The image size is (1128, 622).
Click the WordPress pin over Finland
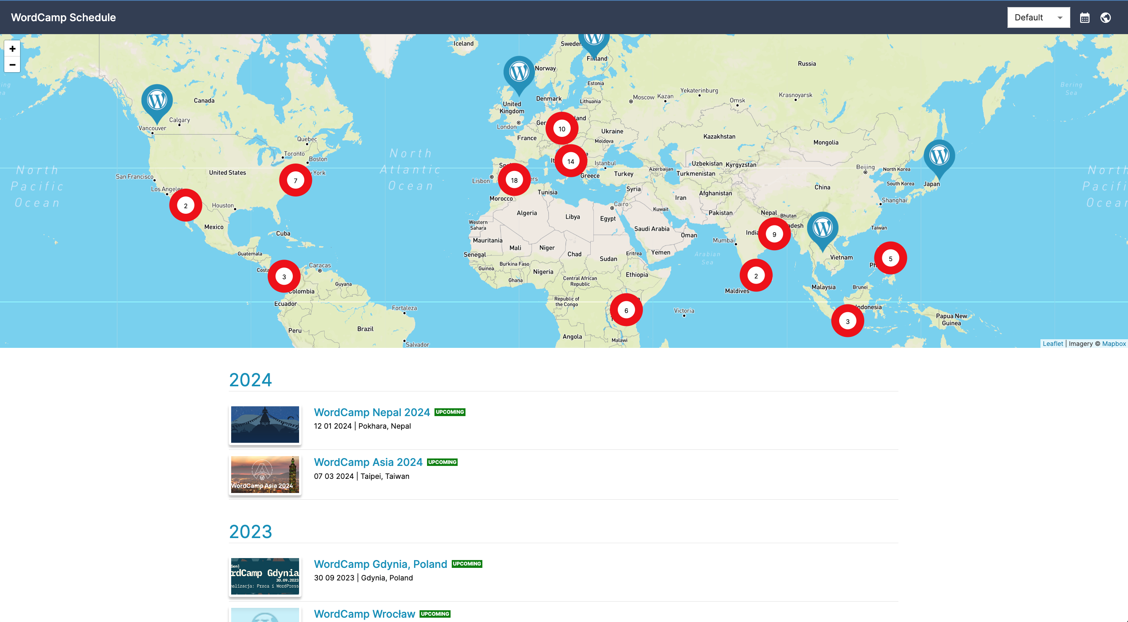(594, 46)
